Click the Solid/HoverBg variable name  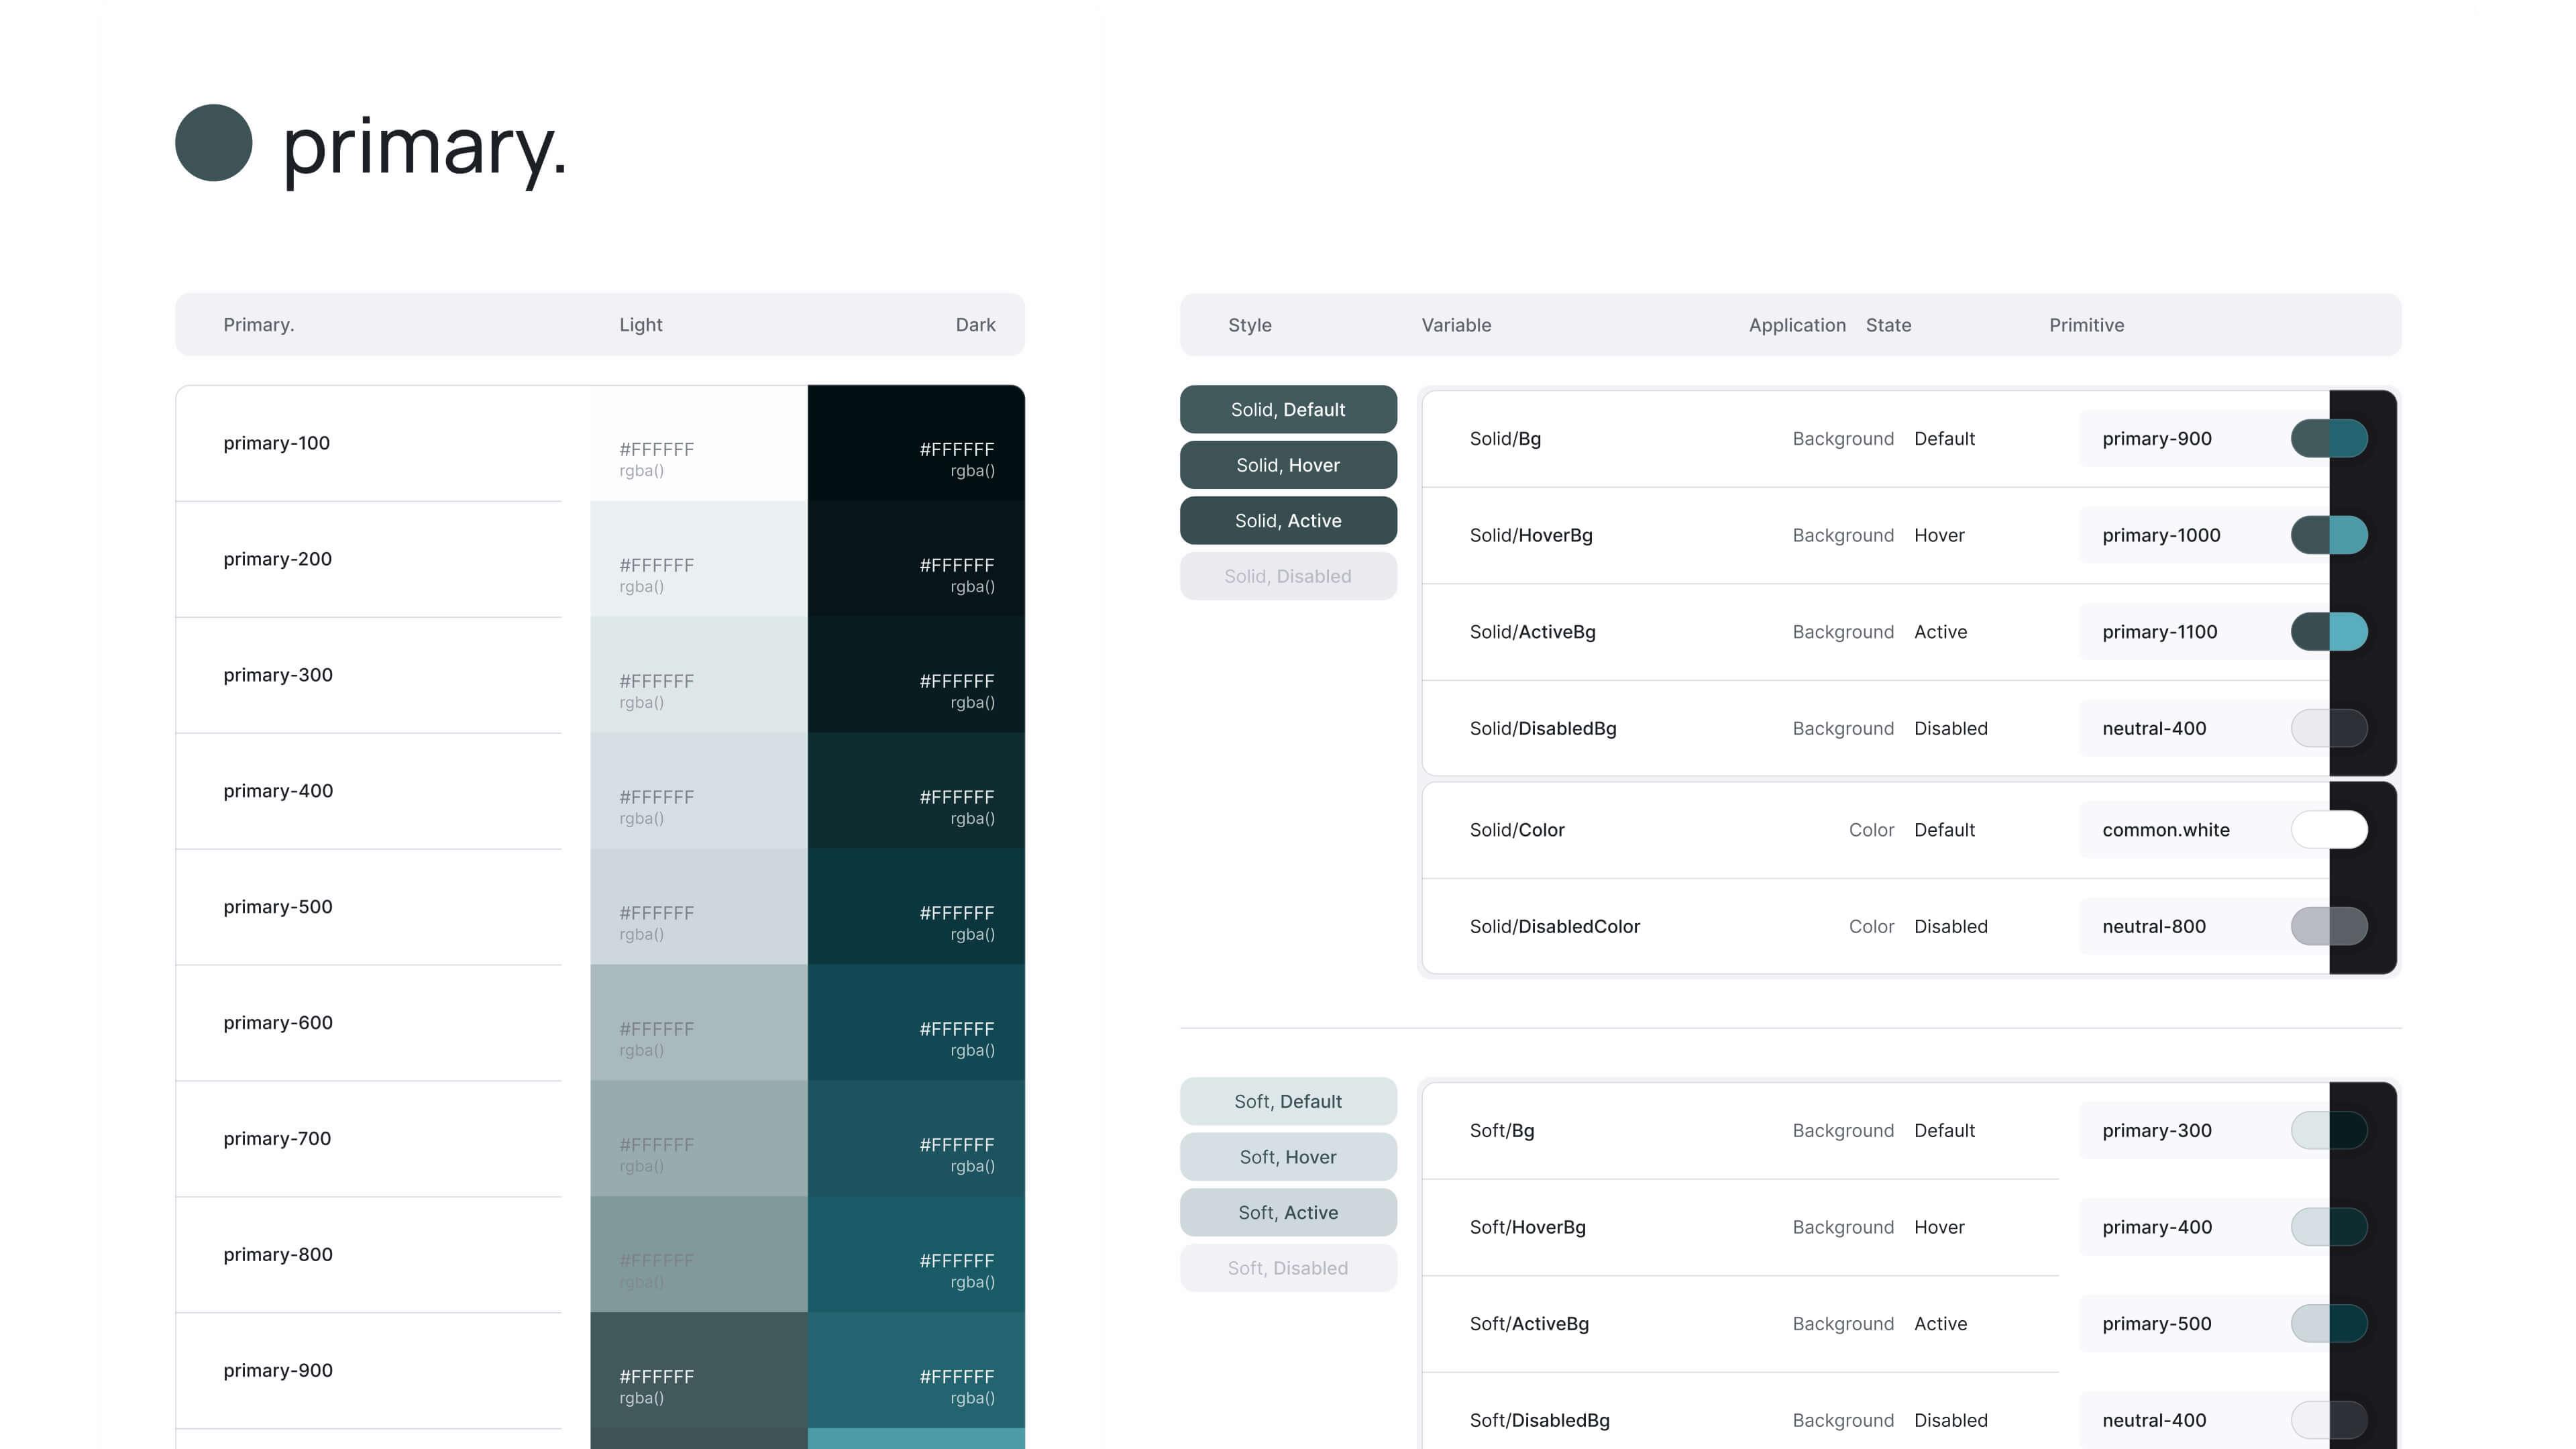point(1531,535)
